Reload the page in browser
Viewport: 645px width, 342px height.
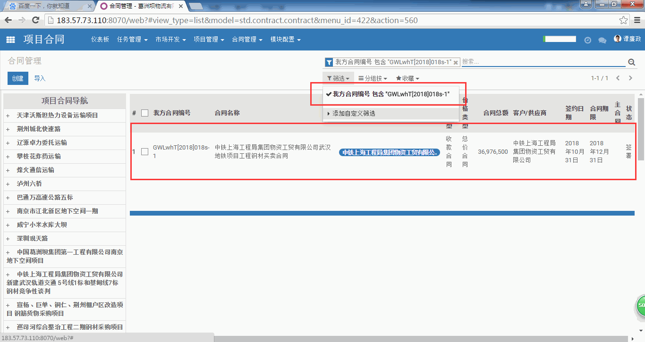coord(35,20)
